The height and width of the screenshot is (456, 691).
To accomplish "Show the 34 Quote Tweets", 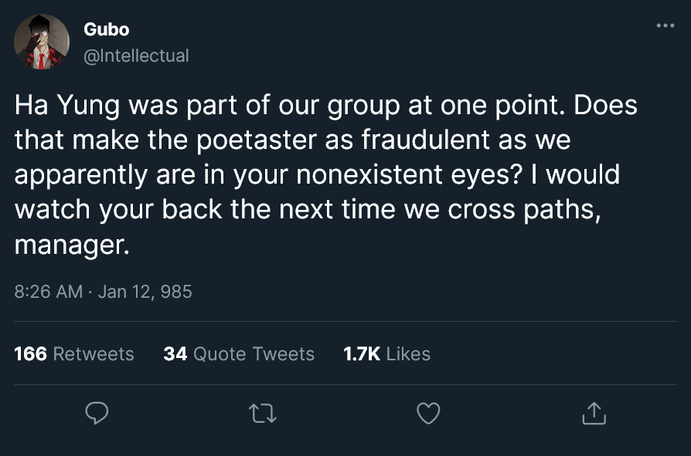I will pos(239,354).
